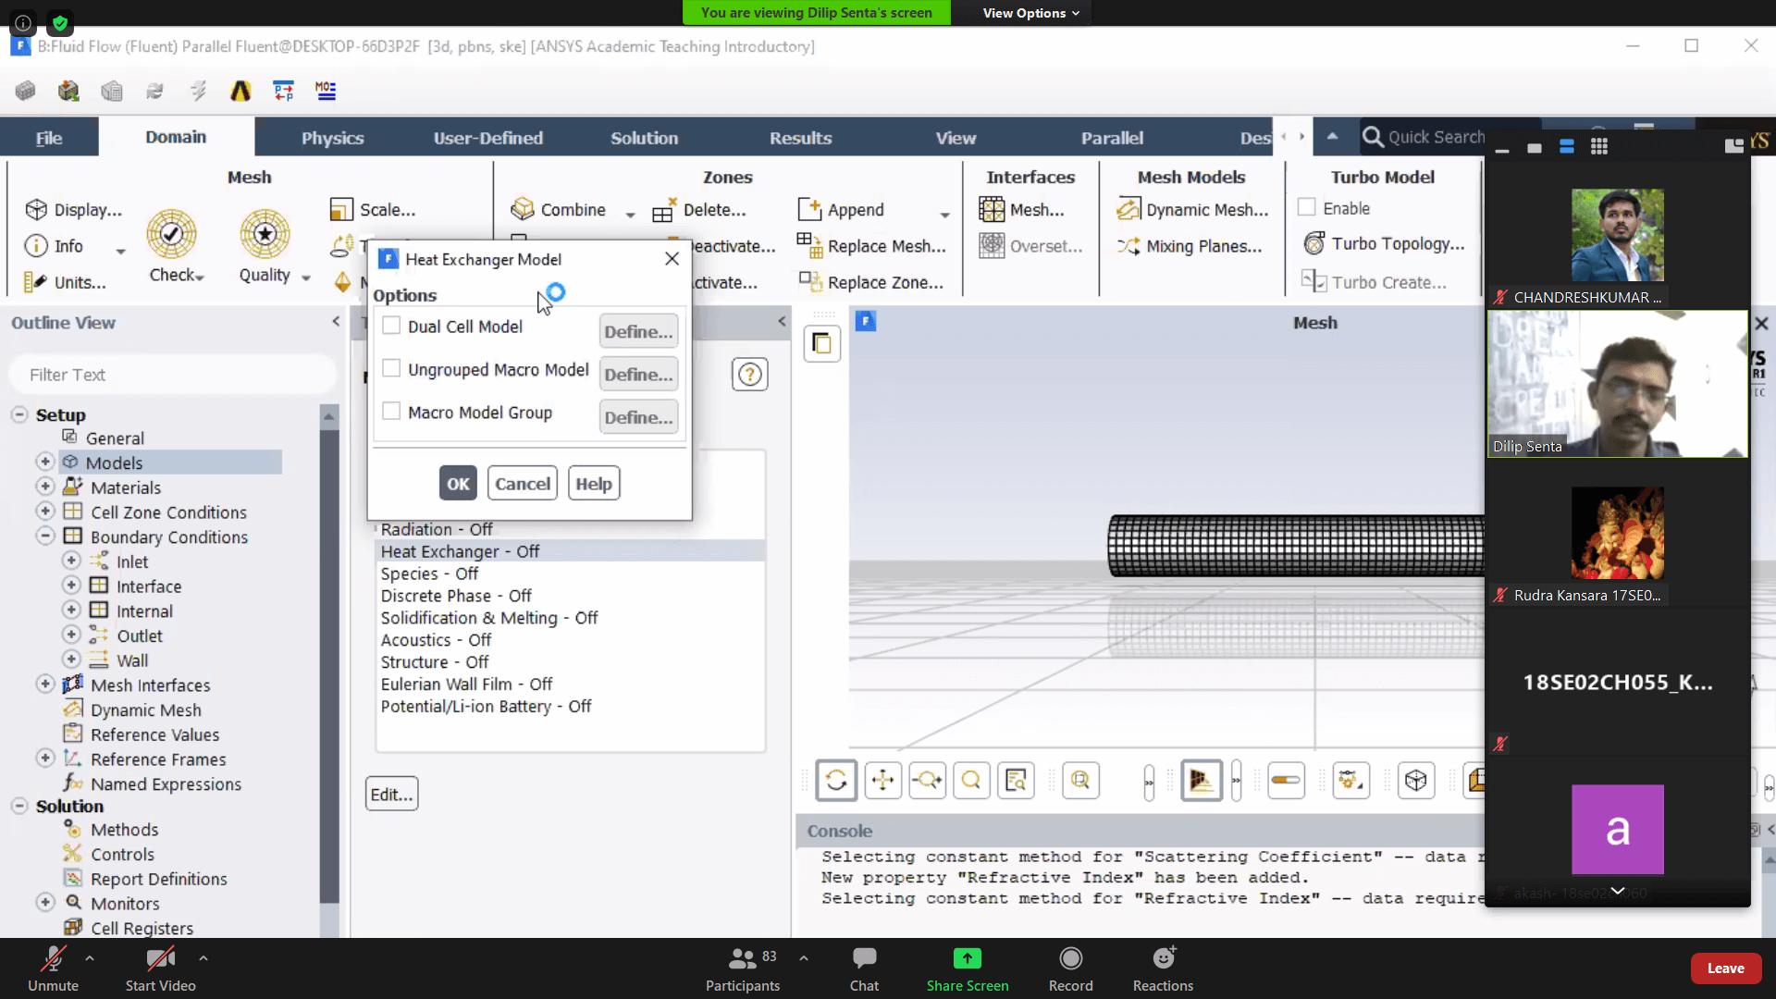Screen dimensions: 1776x999
Task: Click the rotate view icon in graphics toolbar
Action: coord(836,781)
